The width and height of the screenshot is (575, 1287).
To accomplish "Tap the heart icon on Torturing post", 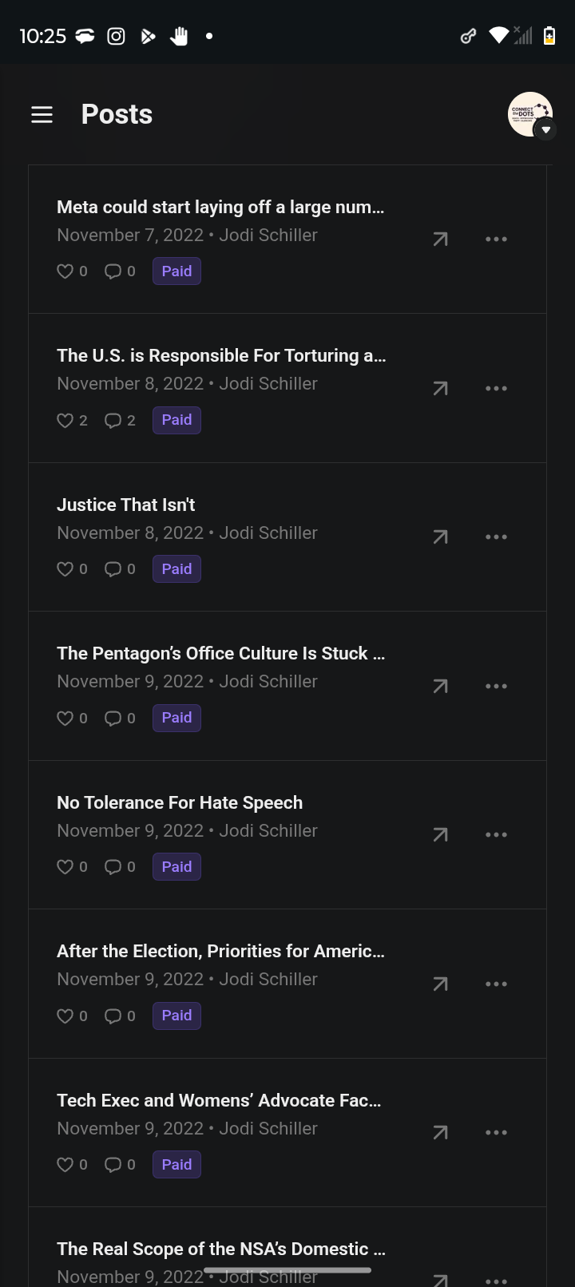I will pyautogui.click(x=65, y=420).
